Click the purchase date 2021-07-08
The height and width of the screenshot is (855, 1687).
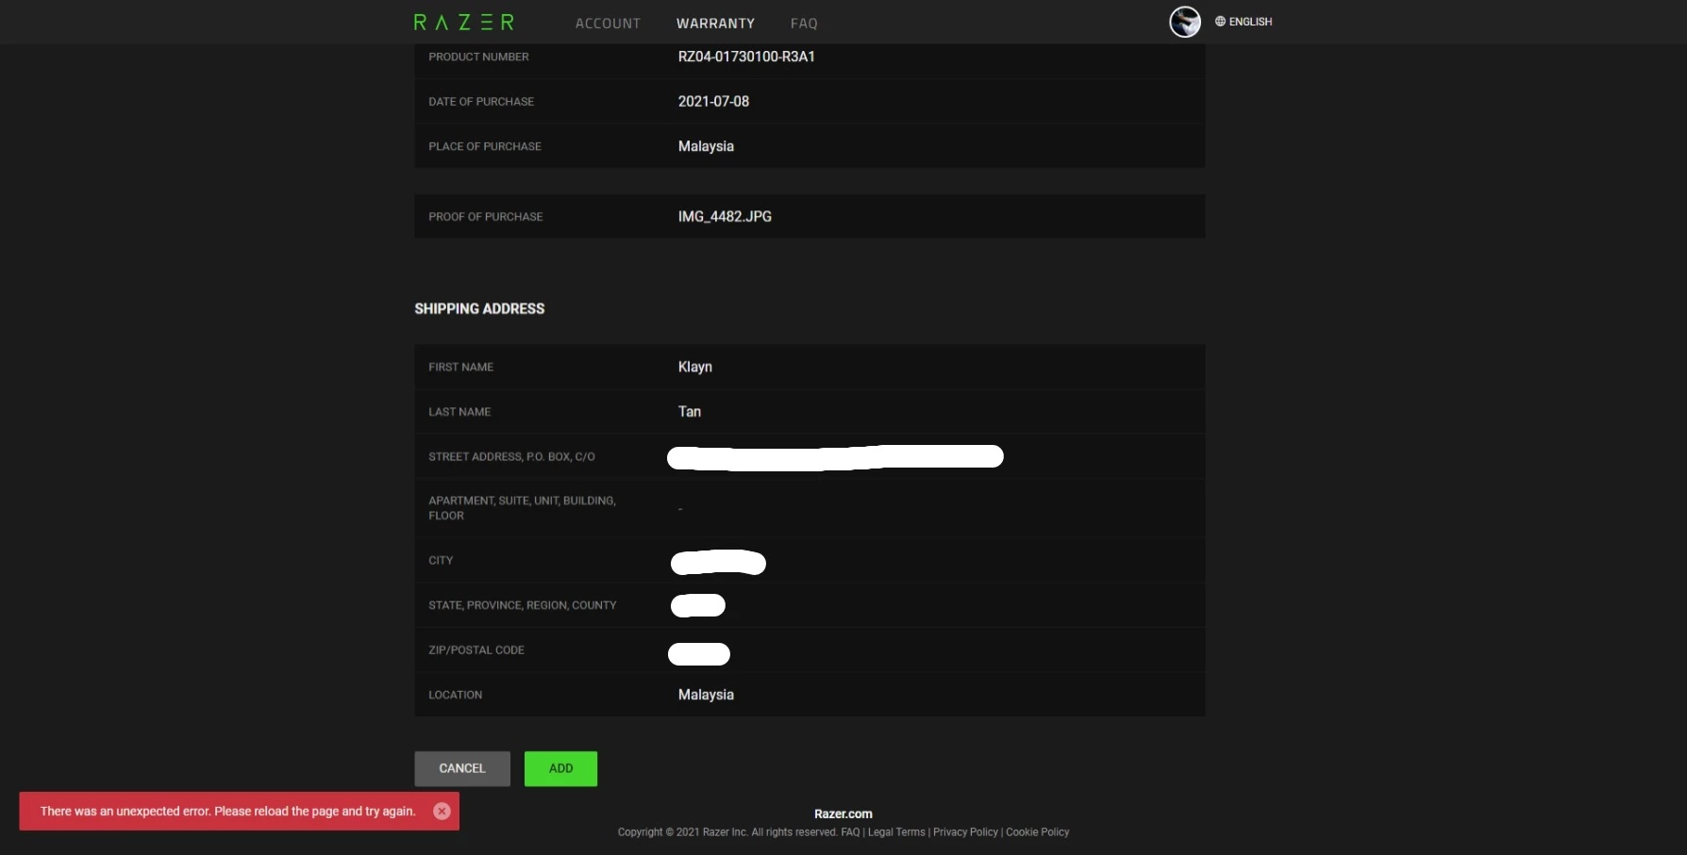[713, 102]
